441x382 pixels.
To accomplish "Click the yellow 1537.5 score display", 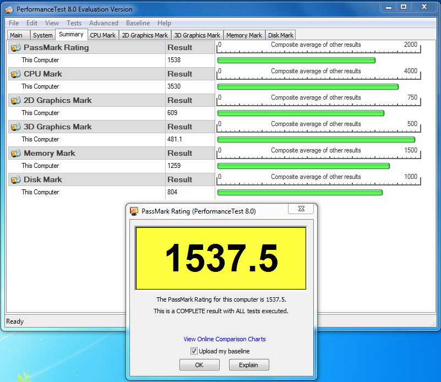I will point(221,258).
